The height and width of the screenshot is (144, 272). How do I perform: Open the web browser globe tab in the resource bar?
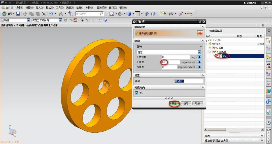[268, 112]
